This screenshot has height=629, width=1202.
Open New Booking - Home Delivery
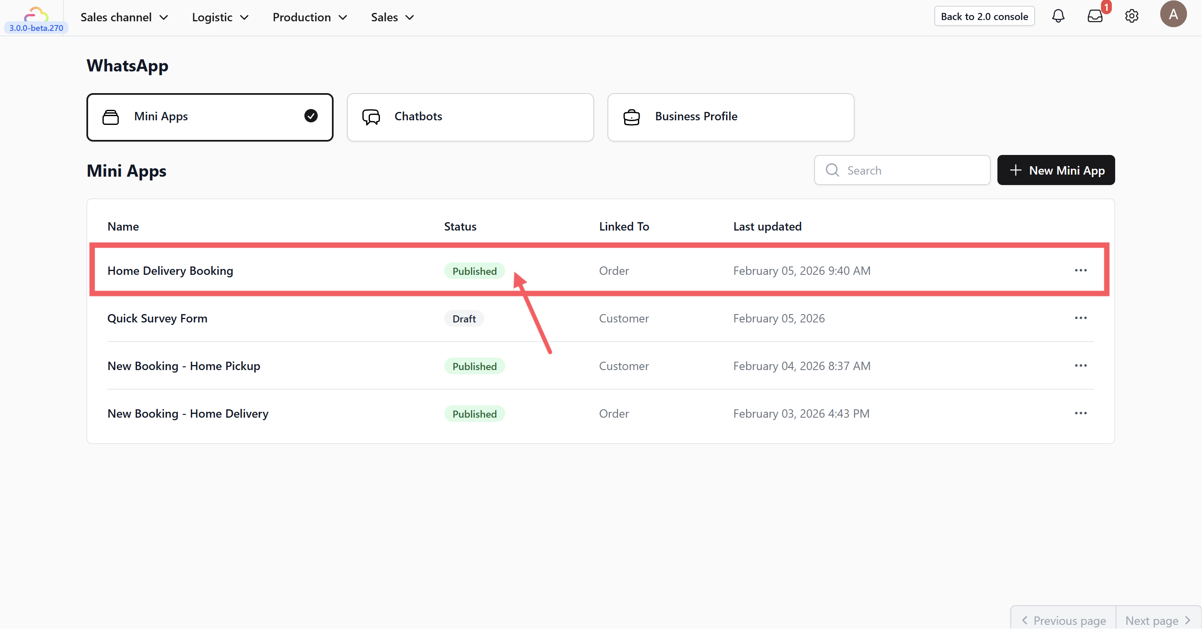point(187,414)
